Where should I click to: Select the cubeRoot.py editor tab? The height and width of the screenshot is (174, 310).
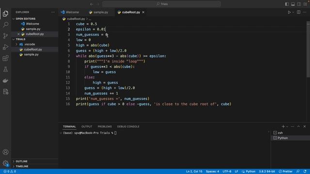point(131,12)
